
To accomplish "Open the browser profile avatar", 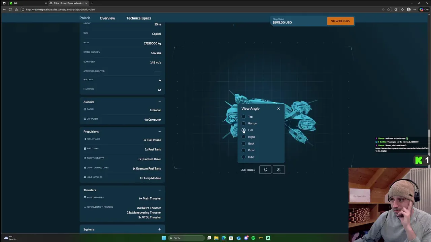I will click(x=409, y=9).
